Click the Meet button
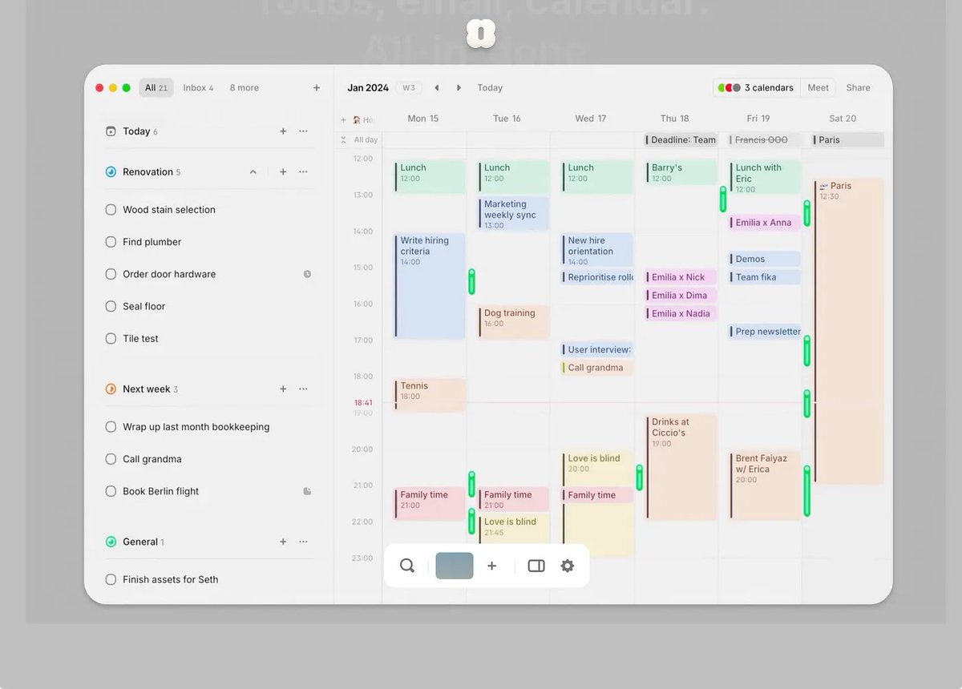This screenshot has width=962, height=689. (818, 88)
